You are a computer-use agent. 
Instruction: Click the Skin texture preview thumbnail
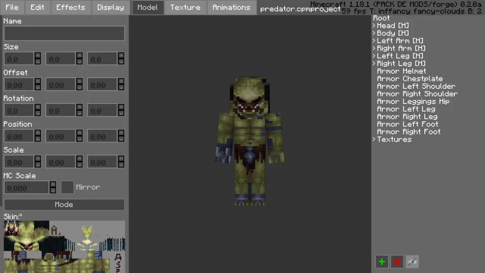(64, 247)
